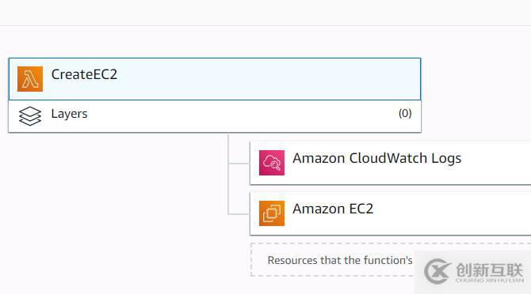The width and height of the screenshot is (531, 294).
Task: Click the orange Amazon EC2 icon
Action: click(272, 213)
